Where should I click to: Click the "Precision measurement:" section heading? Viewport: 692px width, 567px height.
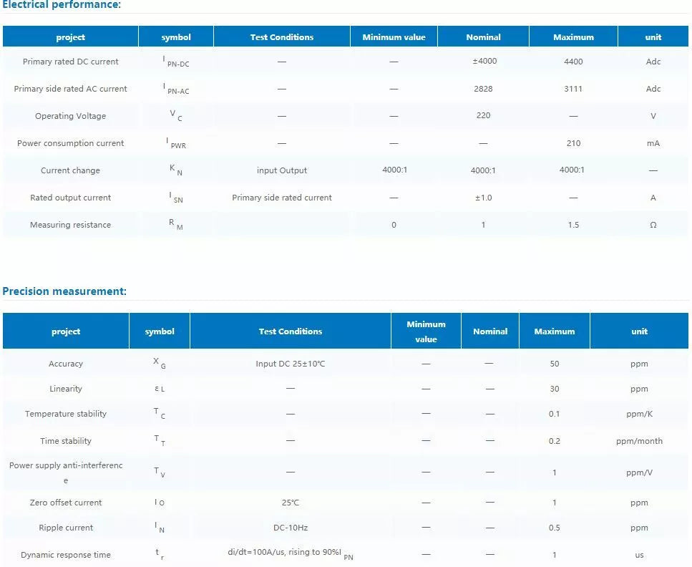[64, 291]
